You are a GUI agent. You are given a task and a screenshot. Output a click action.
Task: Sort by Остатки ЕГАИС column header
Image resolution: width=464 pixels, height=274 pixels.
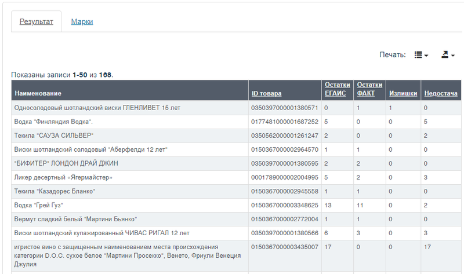338,89
